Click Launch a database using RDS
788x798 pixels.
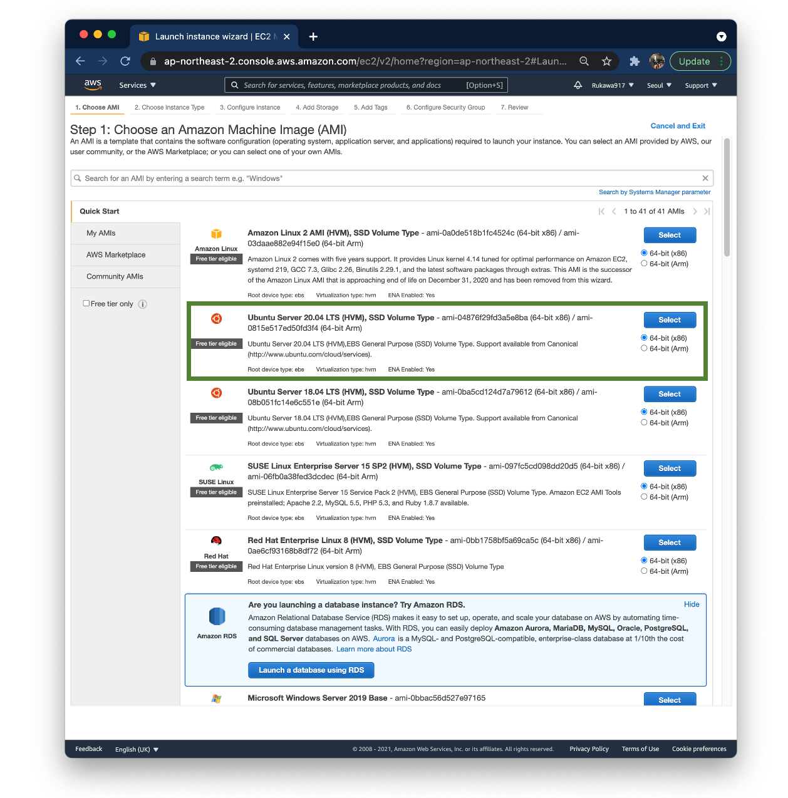tap(311, 670)
